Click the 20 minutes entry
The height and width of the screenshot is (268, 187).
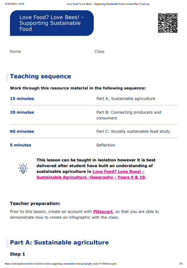(x=22, y=112)
